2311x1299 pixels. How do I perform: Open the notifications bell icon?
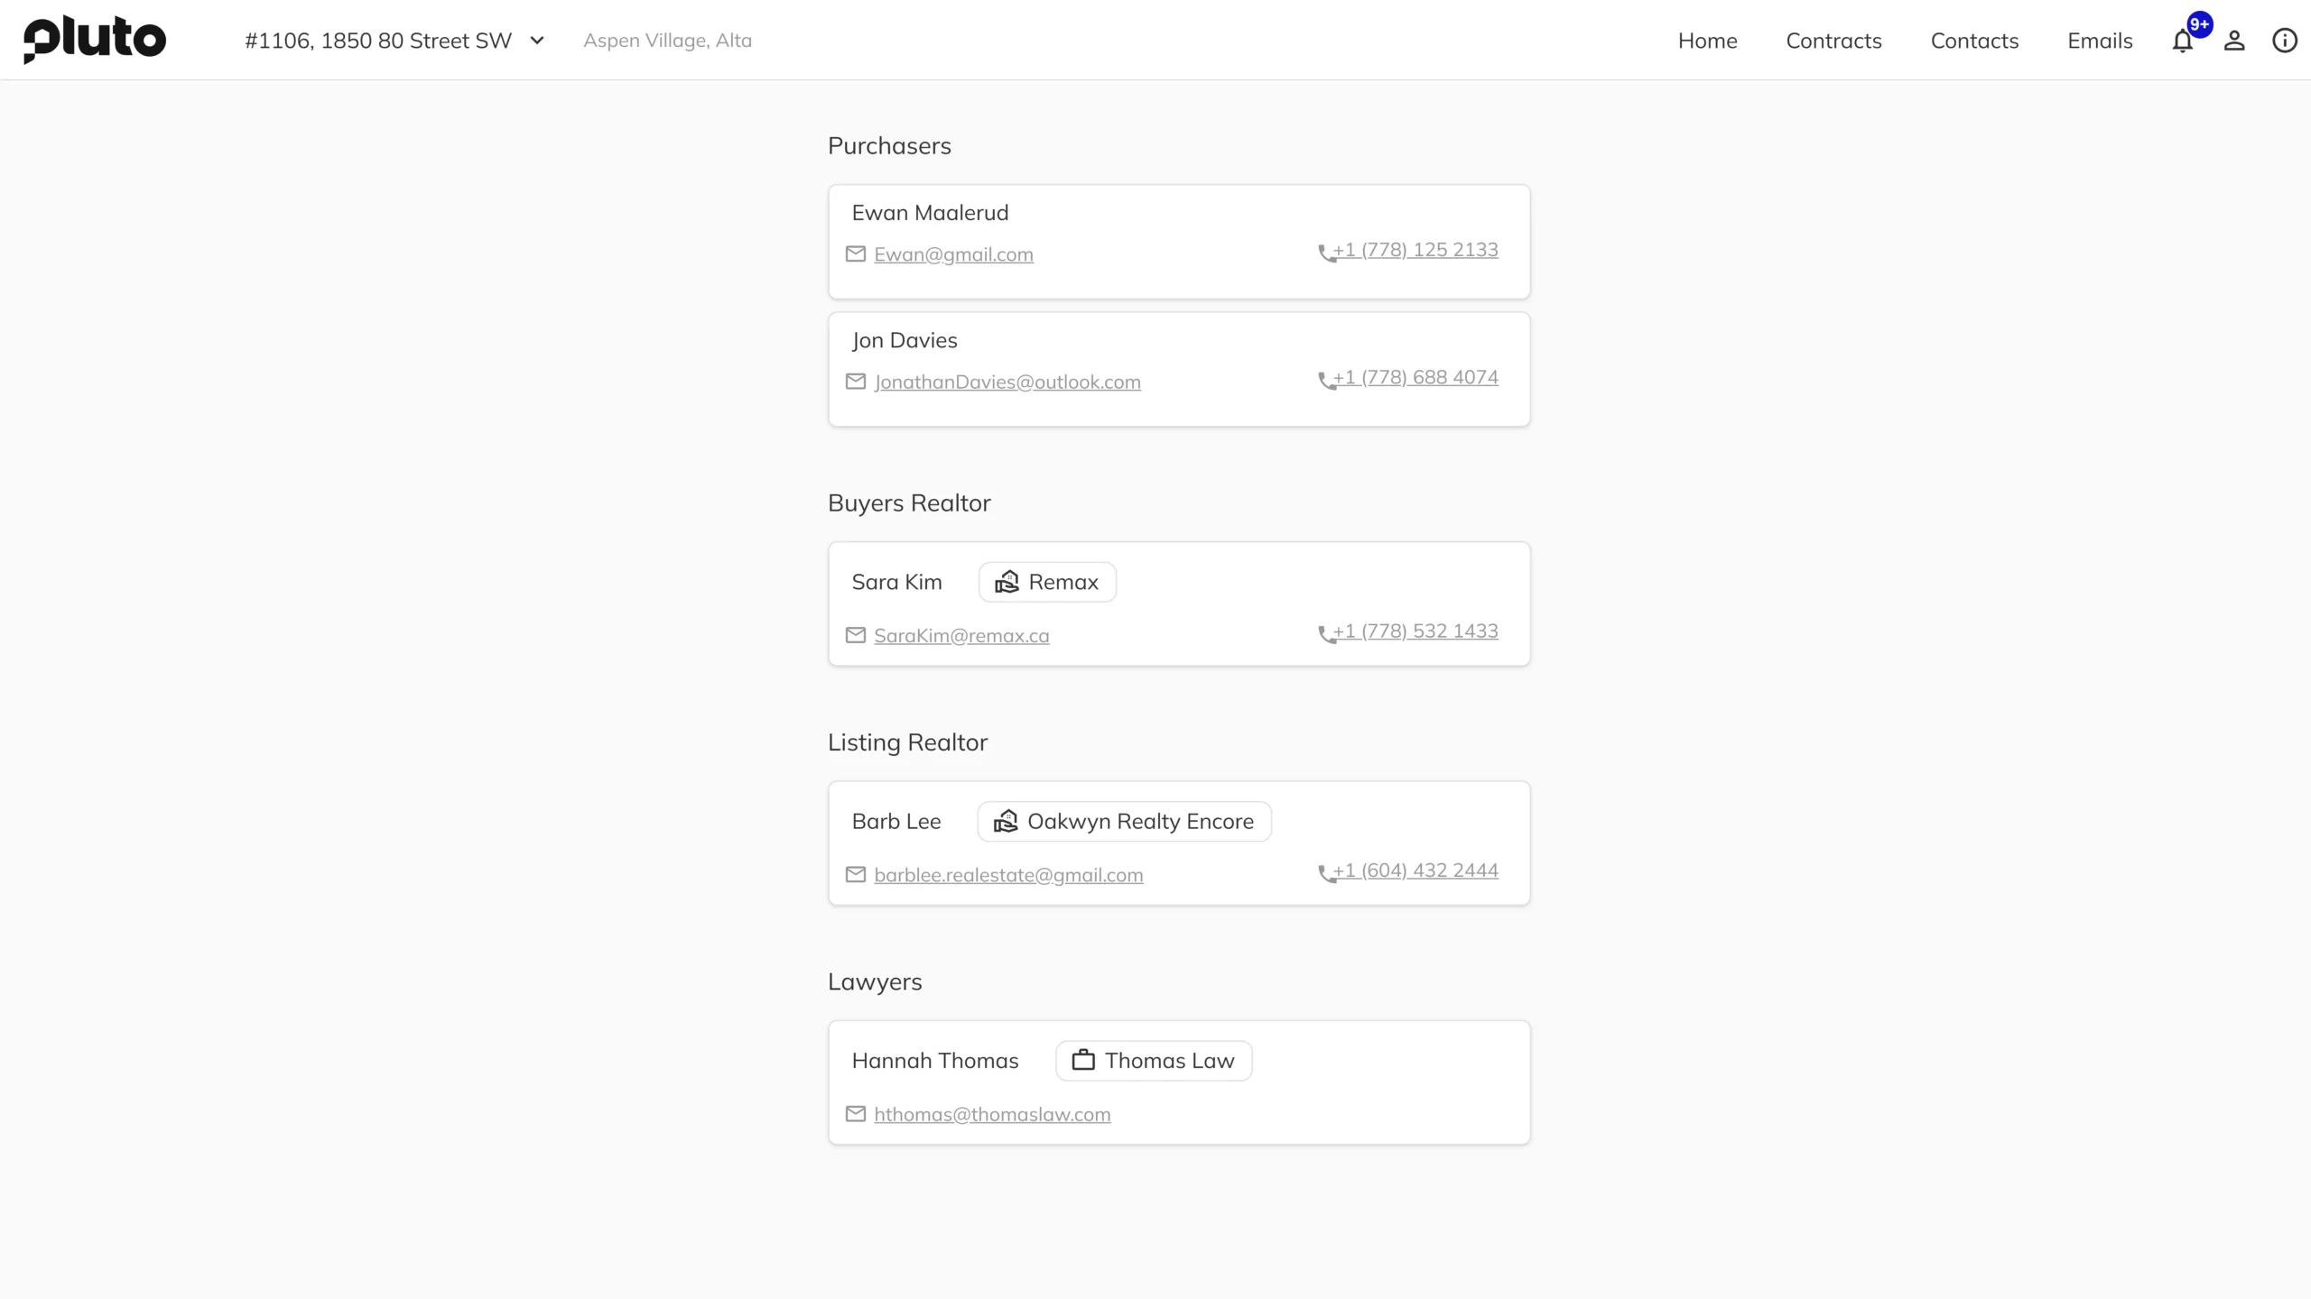coord(2183,41)
